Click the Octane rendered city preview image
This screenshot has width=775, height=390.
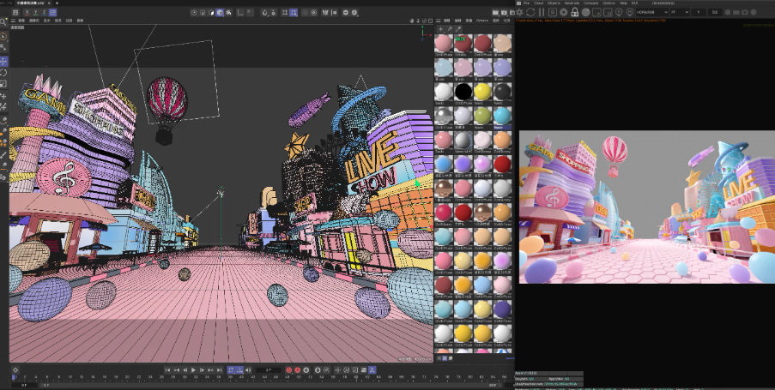646,208
